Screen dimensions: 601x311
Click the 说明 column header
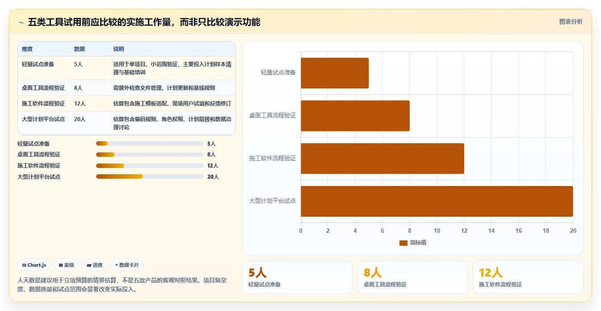click(x=118, y=49)
